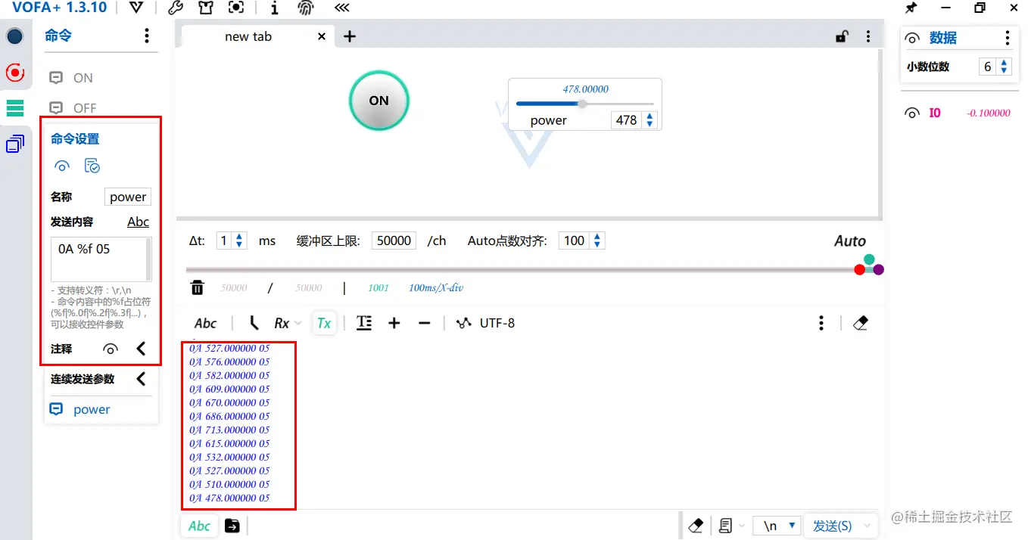
Task: Toggle the eye icon beside 数据 header
Action: click(912, 38)
